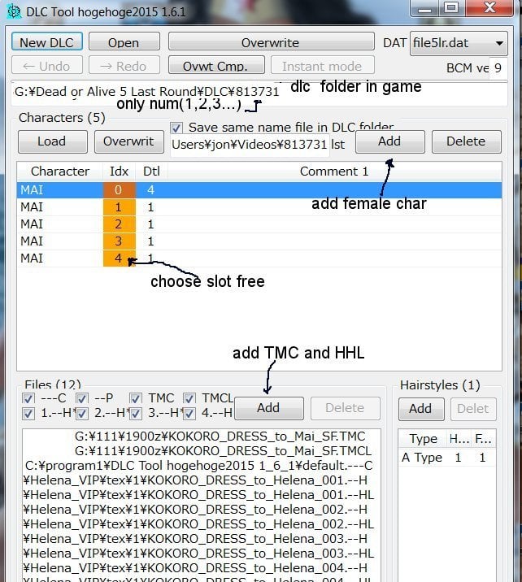Click the New DLC button
The height and width of the screenshot is (582, 522).
(47, 42)
